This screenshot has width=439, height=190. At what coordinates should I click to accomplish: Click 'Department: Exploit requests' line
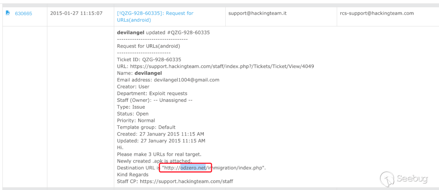click(152, 93)
